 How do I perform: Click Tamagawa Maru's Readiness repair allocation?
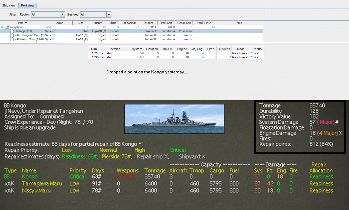coord(321,183)
